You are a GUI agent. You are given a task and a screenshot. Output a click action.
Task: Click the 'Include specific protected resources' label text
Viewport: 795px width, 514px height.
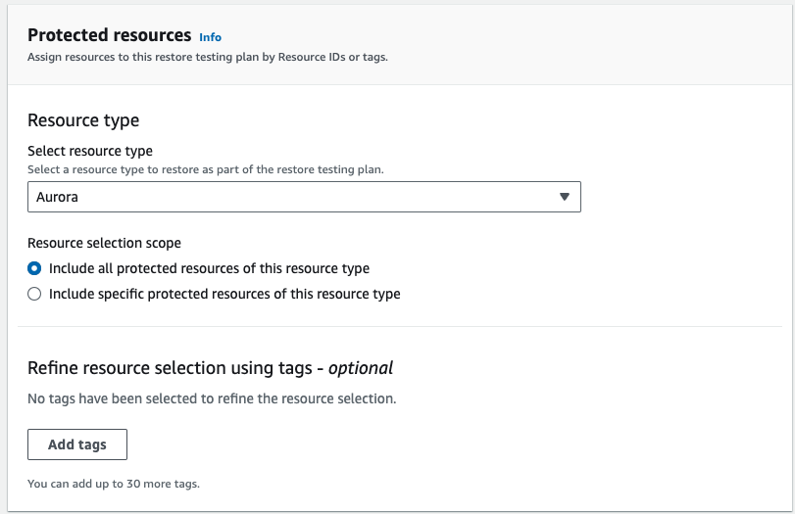click(224, 294)
